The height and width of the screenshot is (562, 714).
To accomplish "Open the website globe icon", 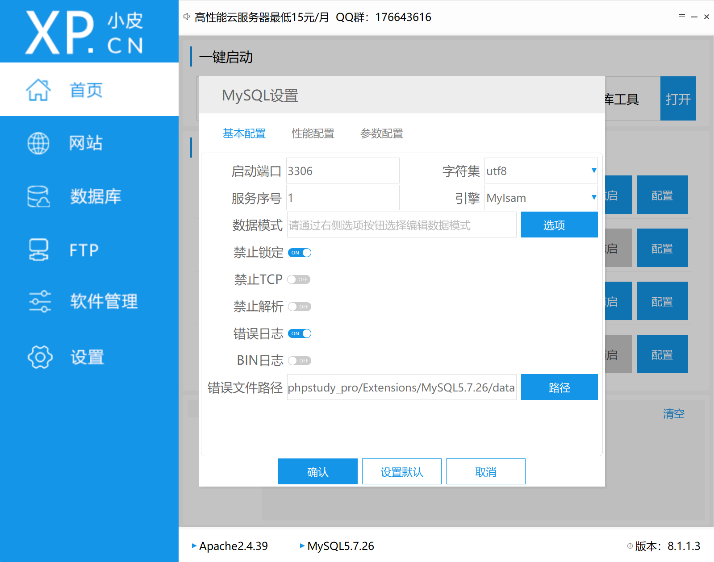I will click(x=38, y=143).
